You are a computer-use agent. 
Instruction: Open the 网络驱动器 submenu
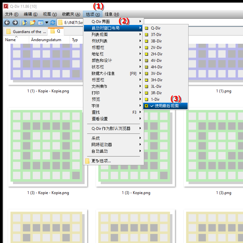(x=114, y=145)
